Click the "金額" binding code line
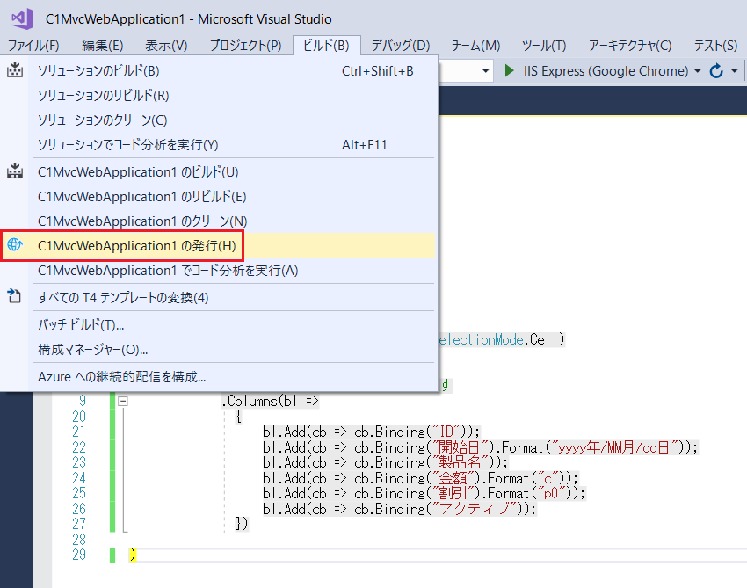This screenshot has width=747, height=588. (x=421, y=478)
